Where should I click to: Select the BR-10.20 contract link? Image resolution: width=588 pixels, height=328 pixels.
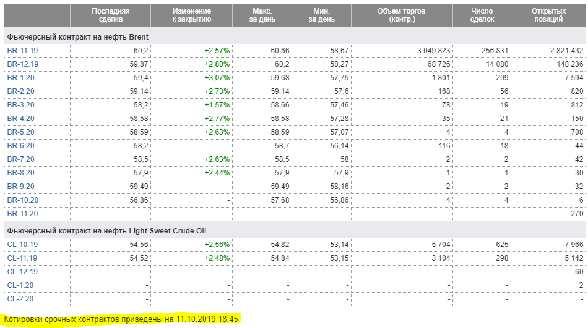pos(23,200)
